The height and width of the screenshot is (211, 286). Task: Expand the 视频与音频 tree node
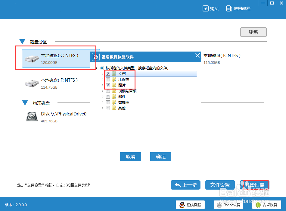[x=102, y=91]
